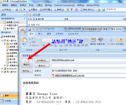This screenshot has width=126, height=105.
Task: Switch to the 文字格式 ribbon tab
Action: coord(59,34)
